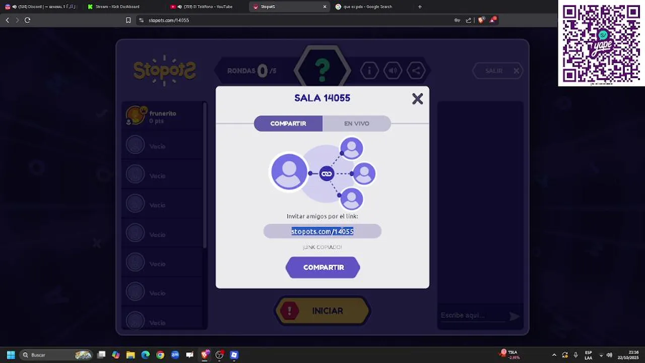This screenshot has height=363, width=645.
Task: Open Copilot from the taskbar
Action: point(116,355)
